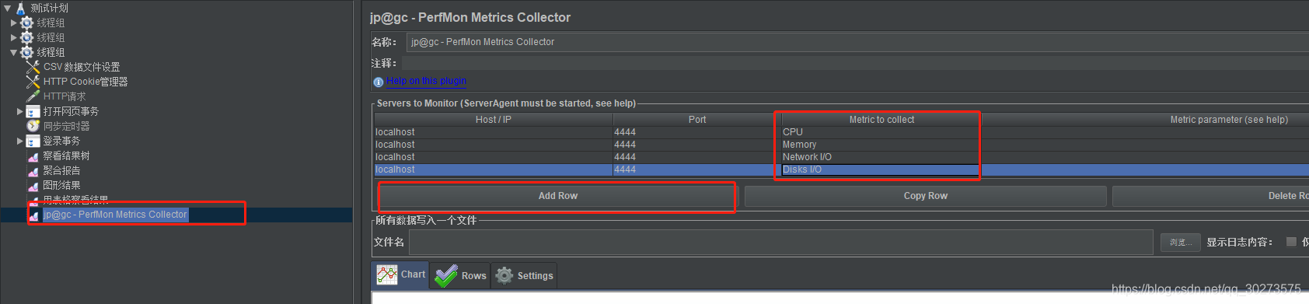The image size is (1309, 304).
Task: Click the 注释 comment input field
Action: [855, 63]
